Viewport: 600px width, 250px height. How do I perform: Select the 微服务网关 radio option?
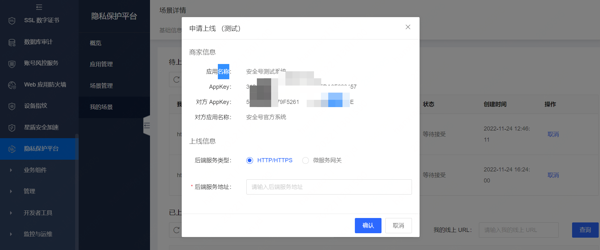click(305, 161)
